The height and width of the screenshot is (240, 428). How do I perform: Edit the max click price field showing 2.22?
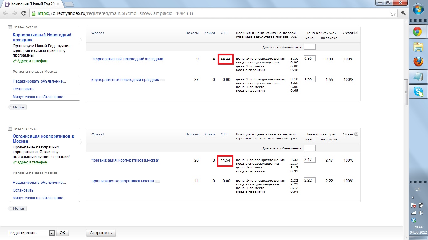310,180
